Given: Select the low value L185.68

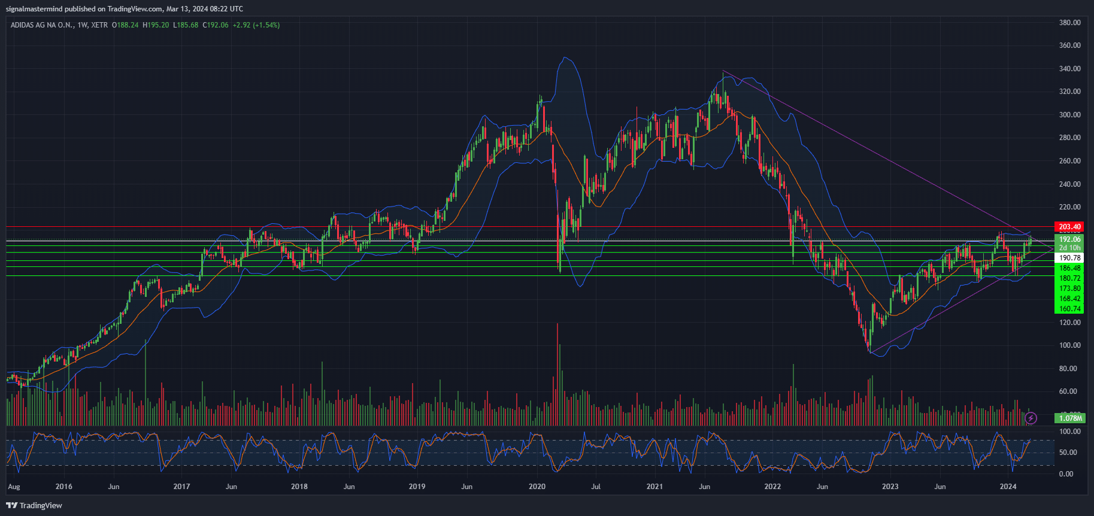Looking at the screenshot, I should click(186, 25).
